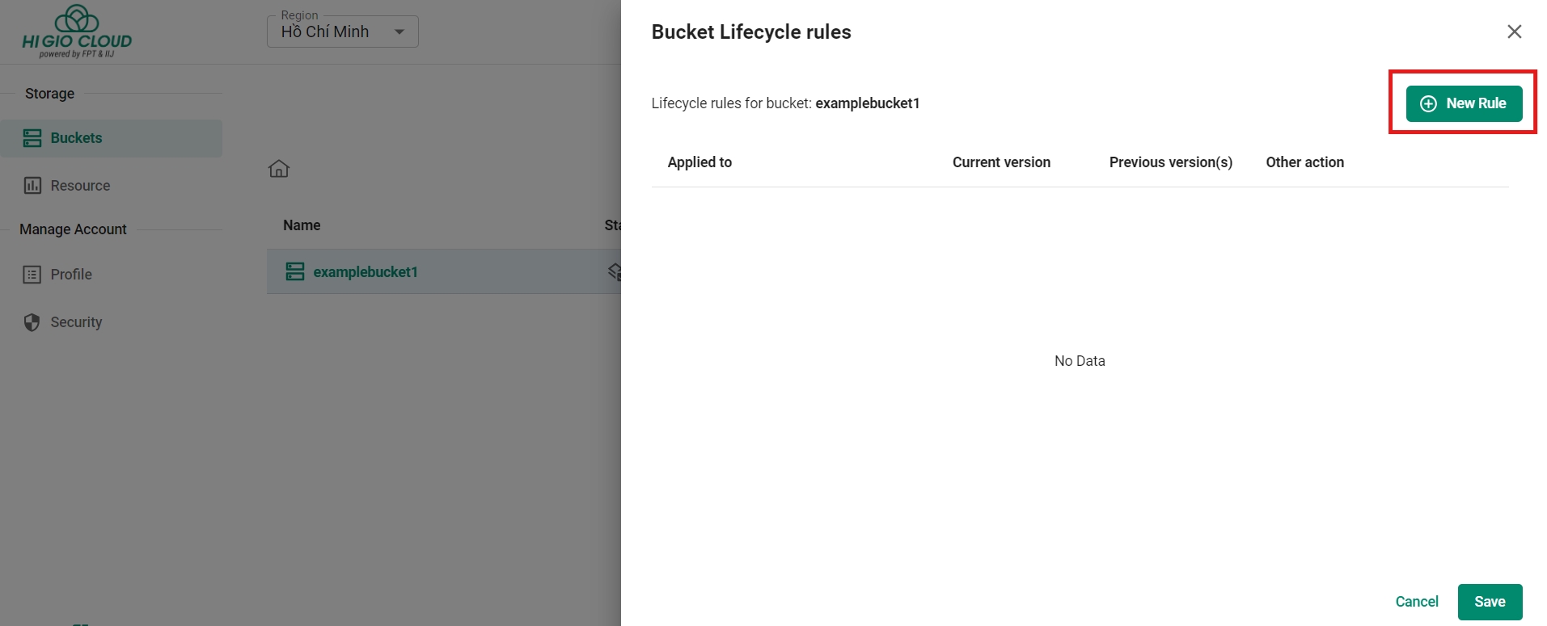Click the Profile list icon

pyautogui.click(x=32, y=275)
